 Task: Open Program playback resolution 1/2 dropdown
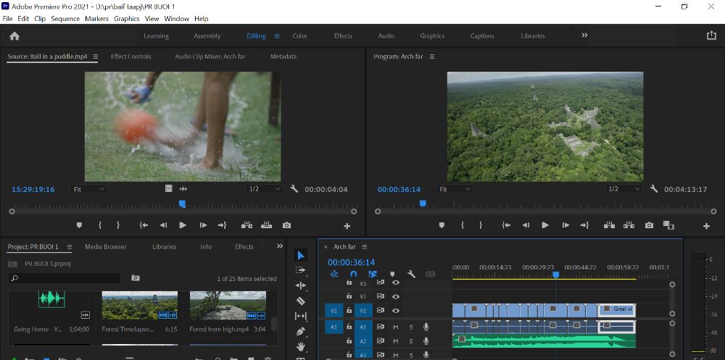(x=624, y=189)
